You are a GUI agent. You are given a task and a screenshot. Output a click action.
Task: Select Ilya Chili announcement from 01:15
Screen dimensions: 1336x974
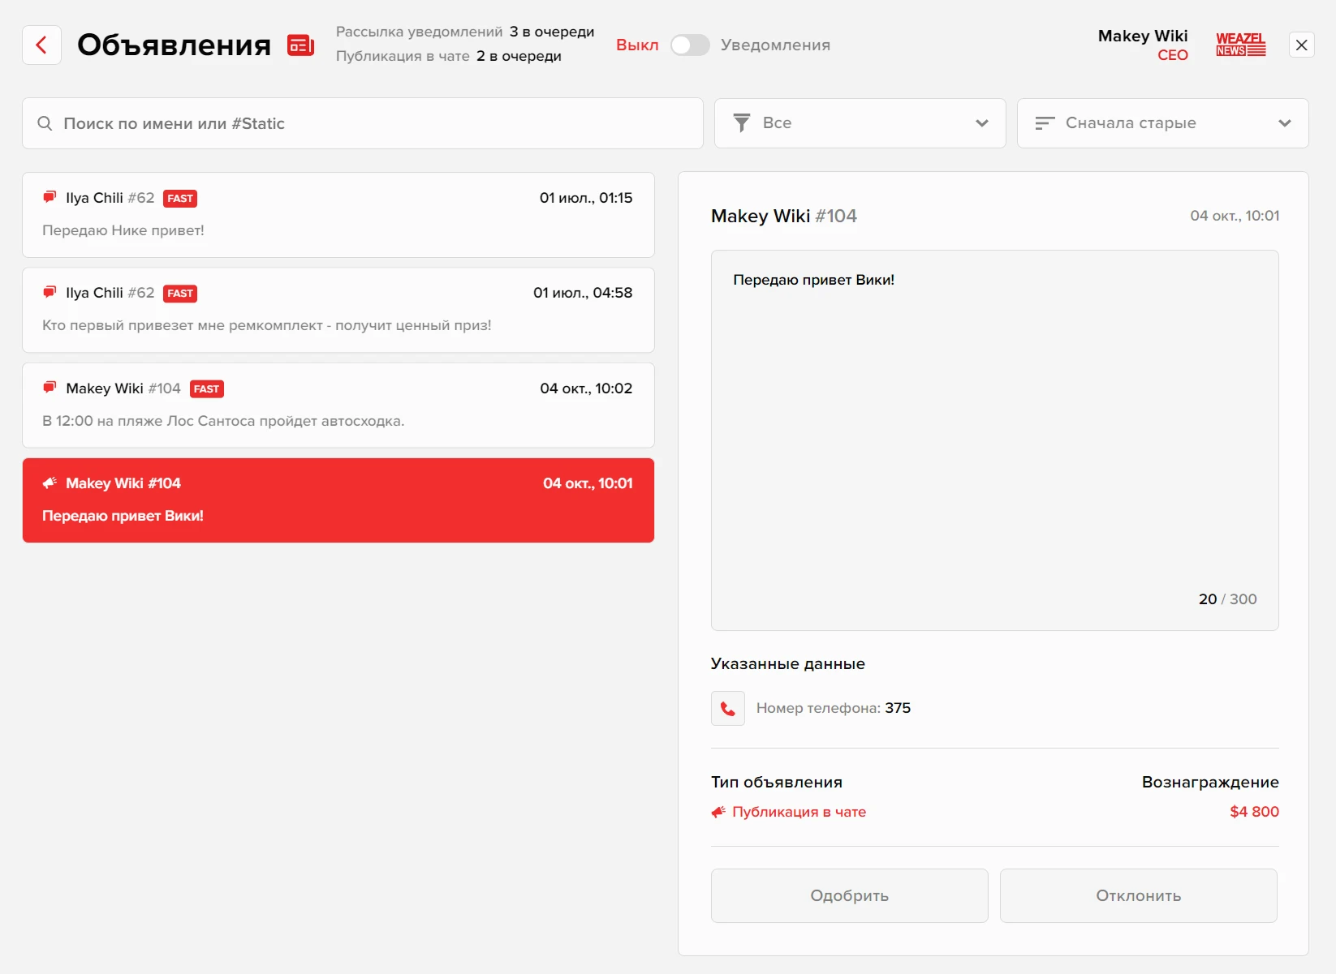[x=338, y=215]
